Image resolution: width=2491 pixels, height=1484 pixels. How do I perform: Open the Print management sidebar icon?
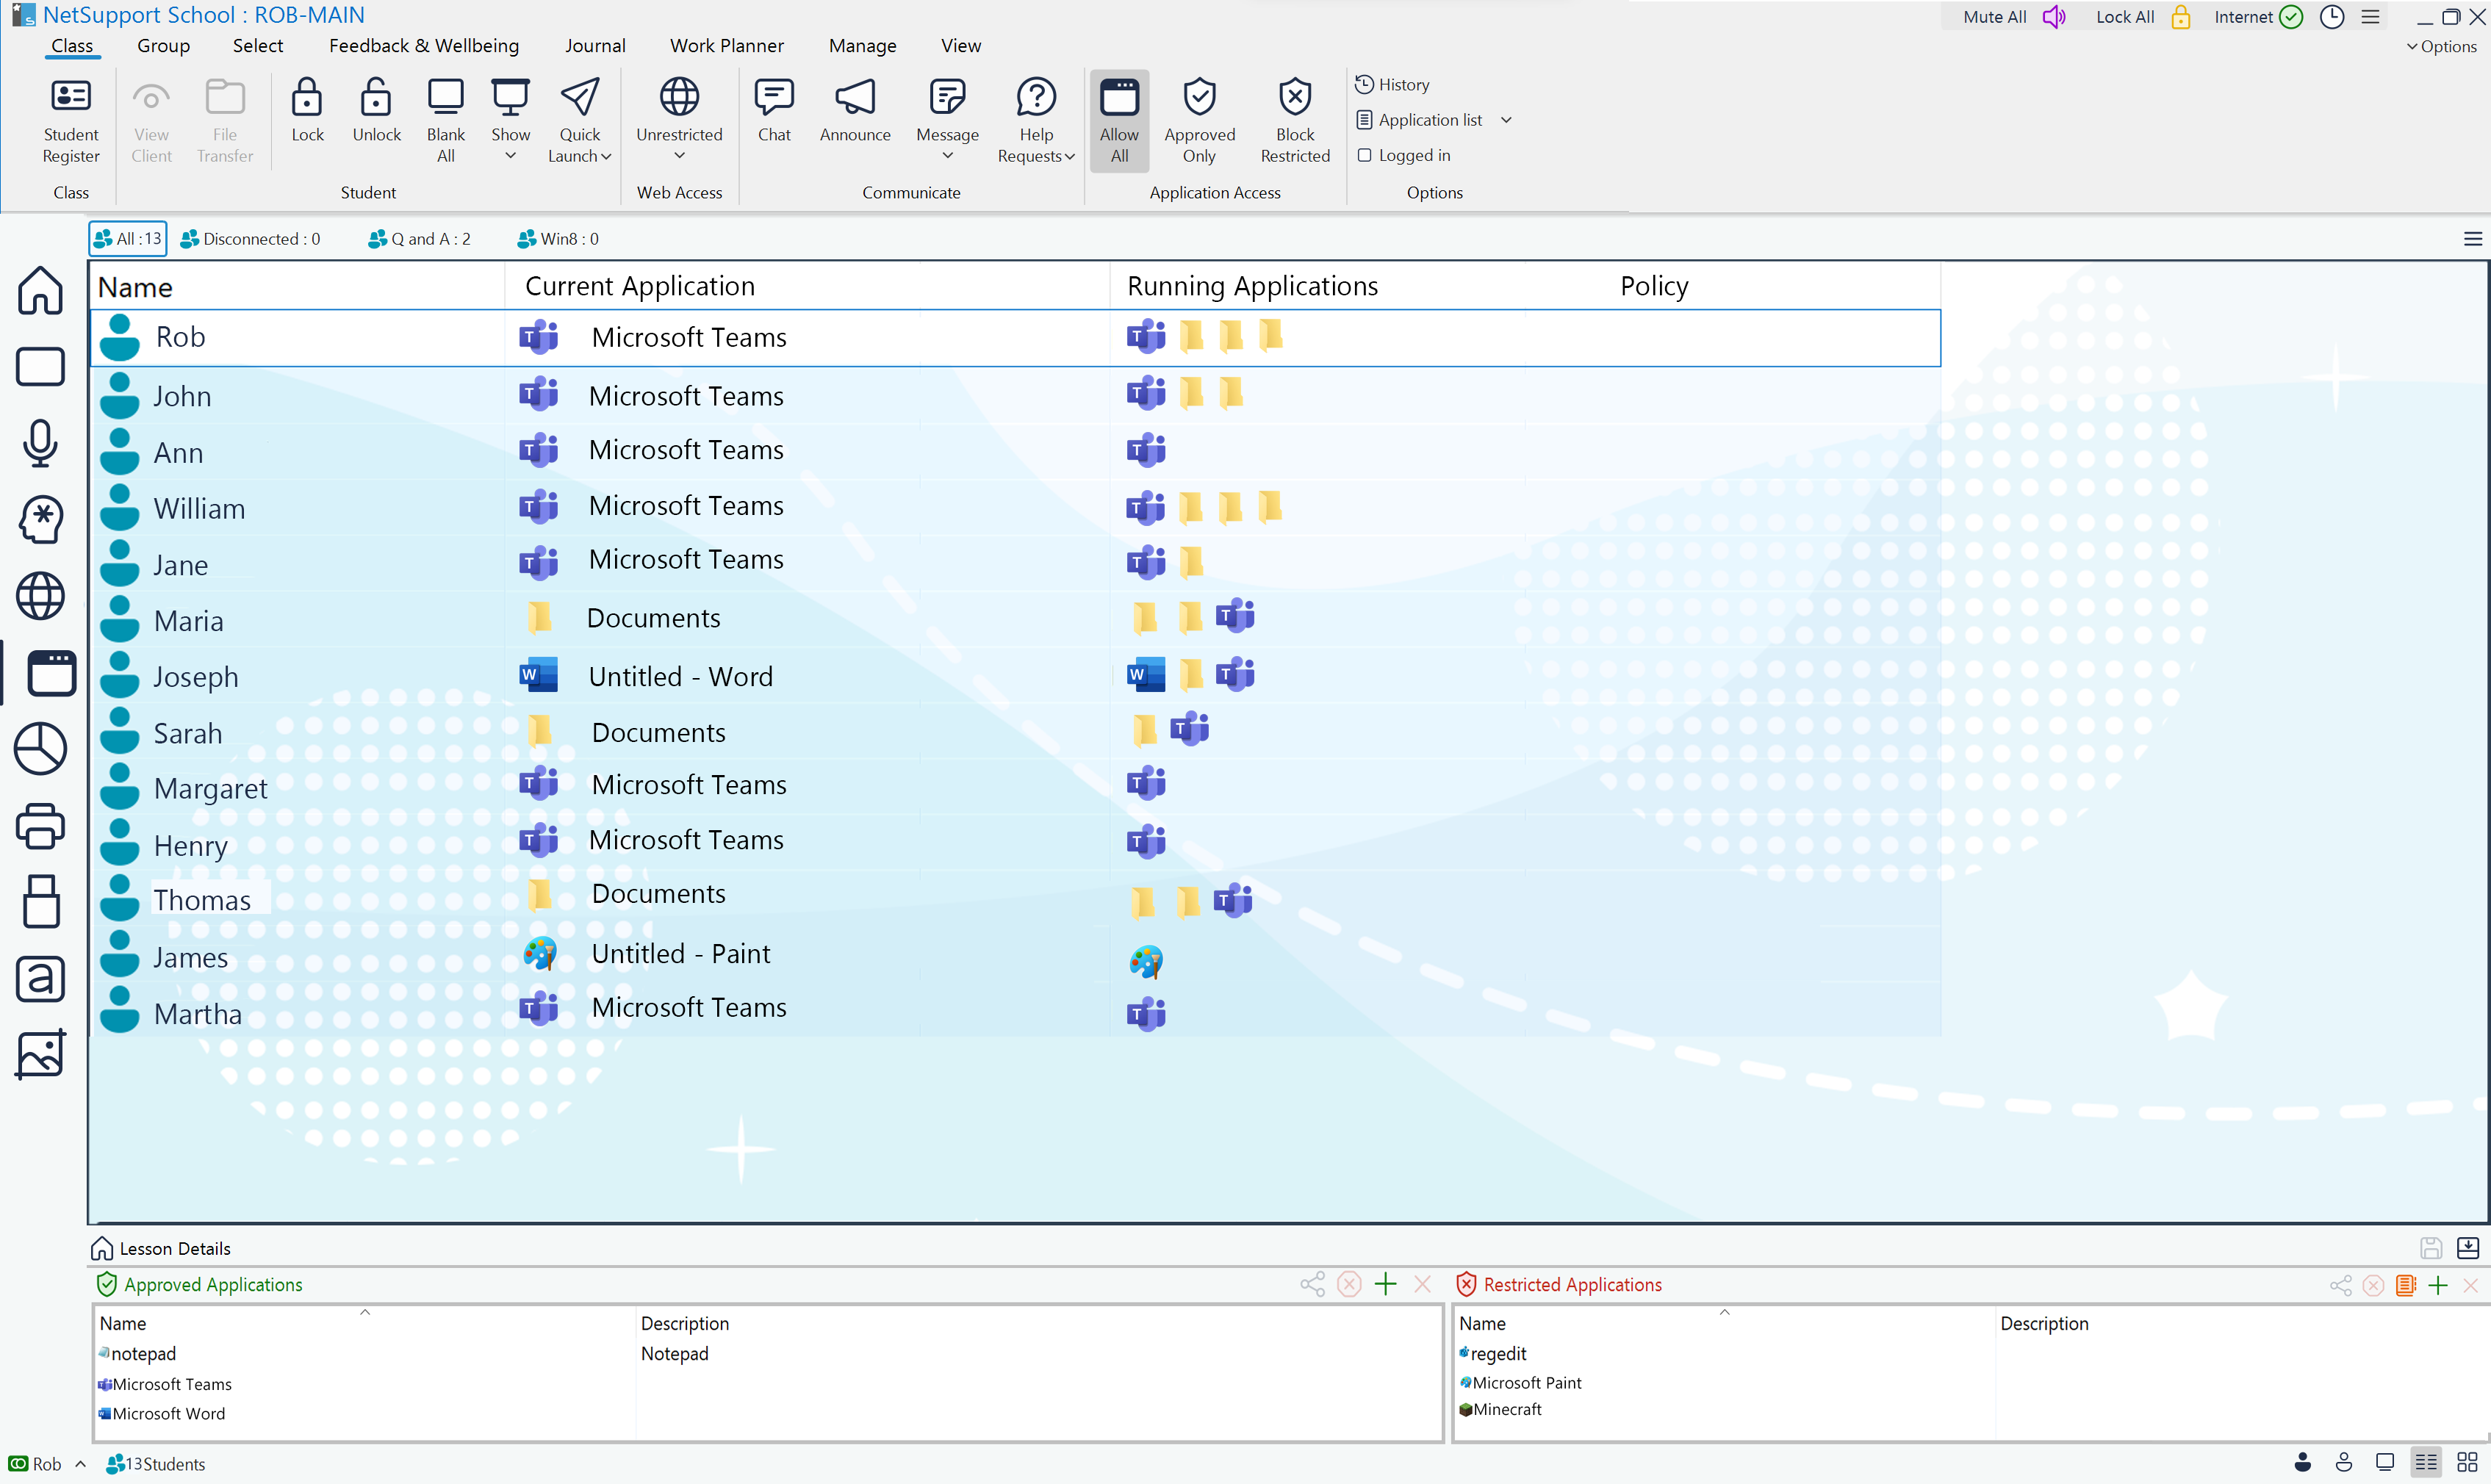[x=40, y=826]
